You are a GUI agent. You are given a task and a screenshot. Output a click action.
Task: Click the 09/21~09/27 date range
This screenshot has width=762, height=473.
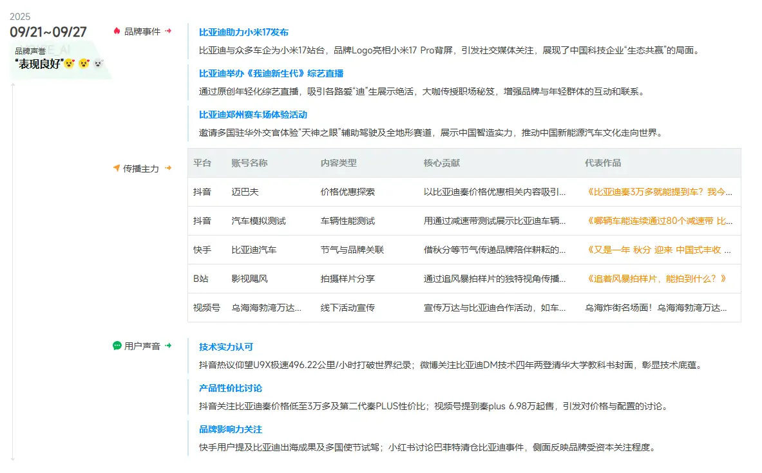point(48,32)
